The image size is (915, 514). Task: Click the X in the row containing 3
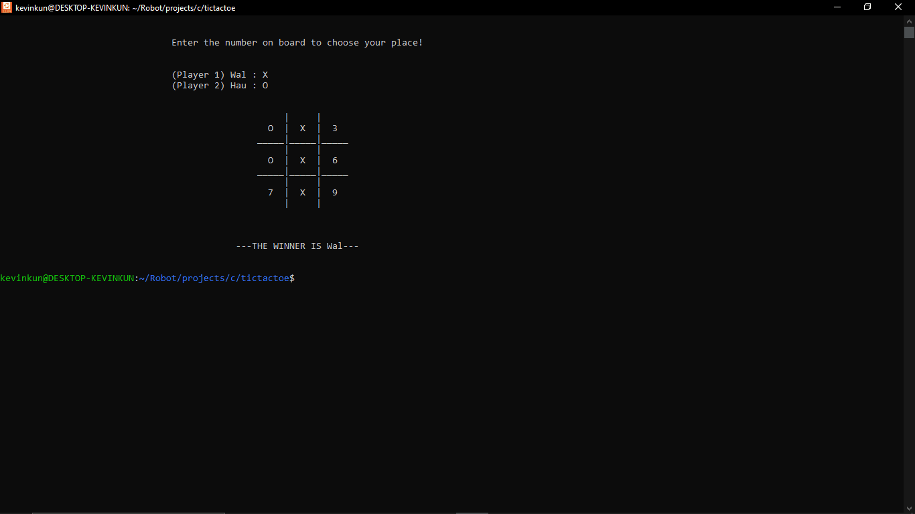click(x=303, y=128)
